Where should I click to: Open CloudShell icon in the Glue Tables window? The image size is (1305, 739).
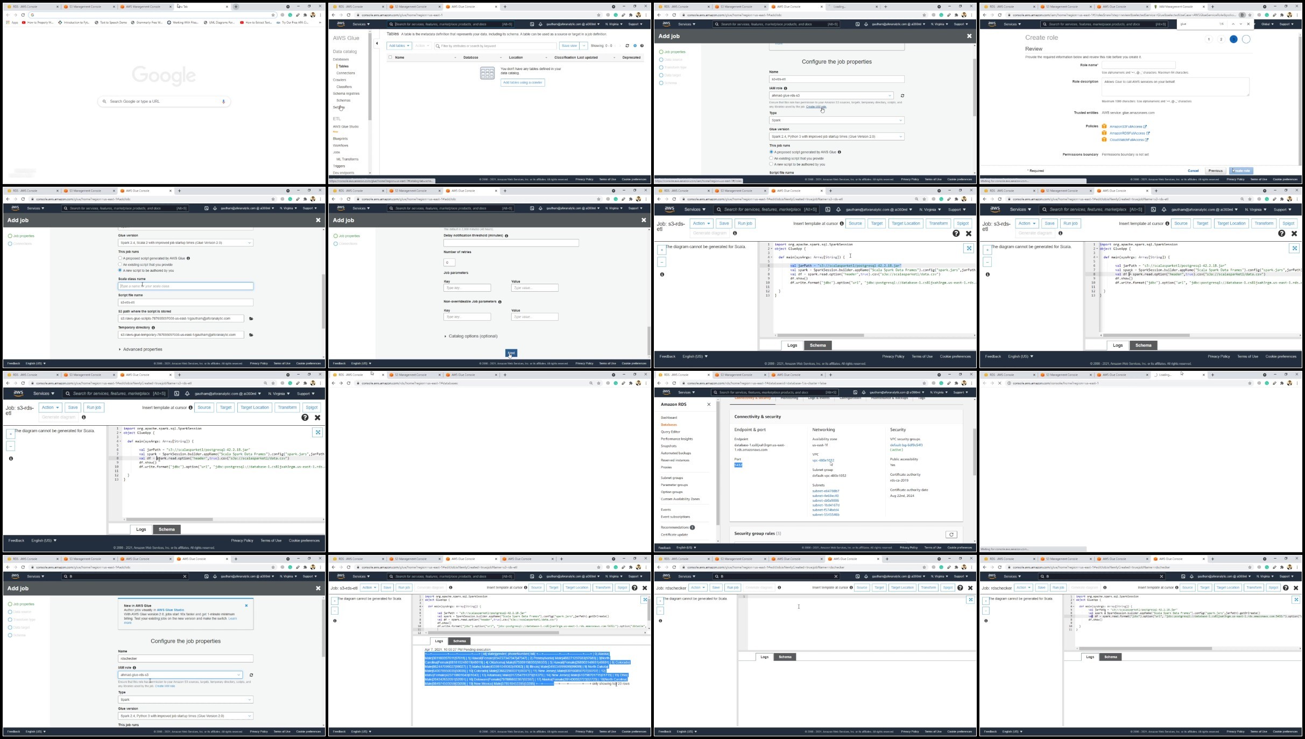click(532, 24)
